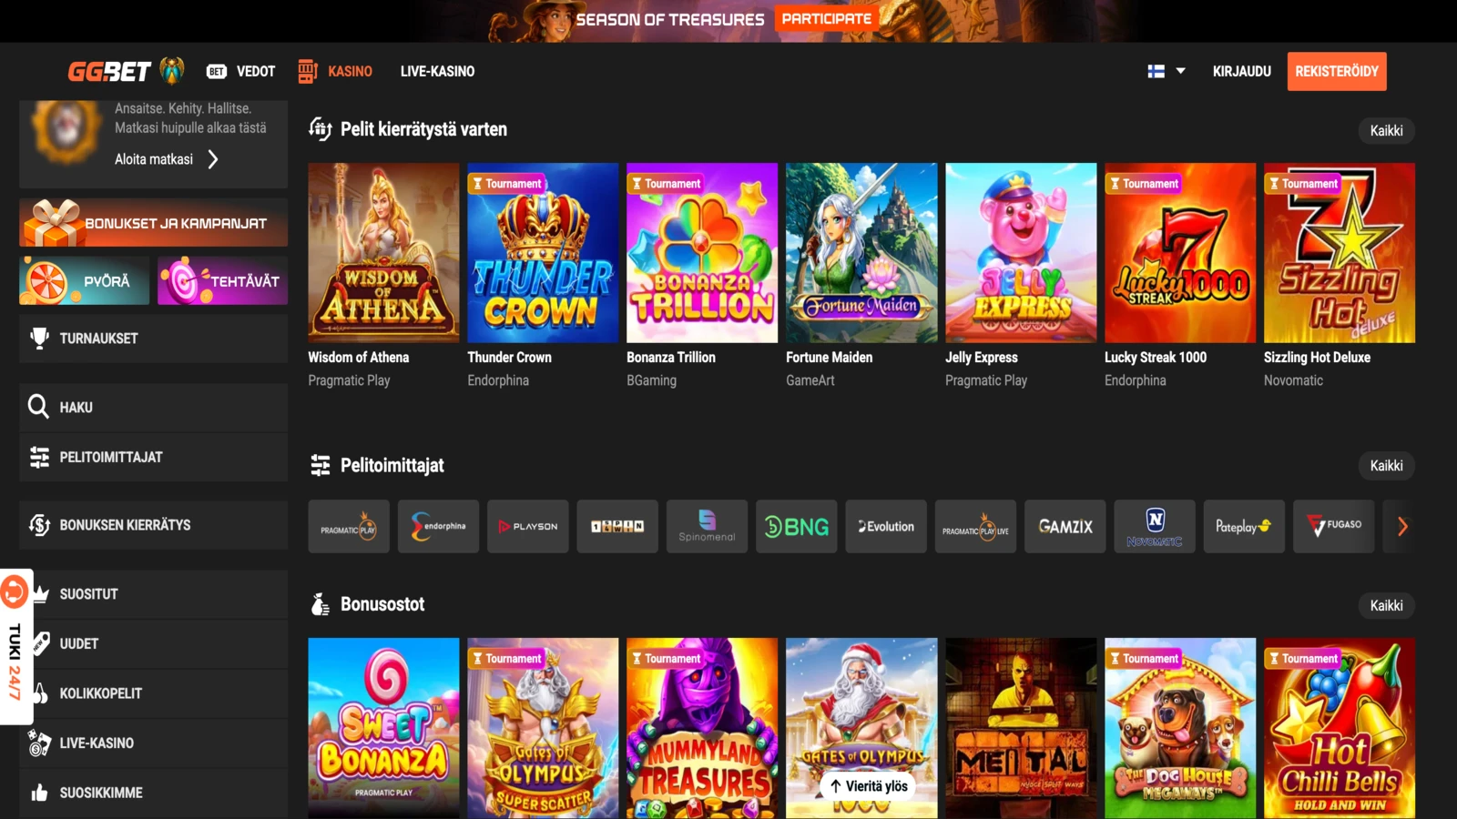Open the Pyörä wheel button
The image size is (1457, 819).
[84, 280]
